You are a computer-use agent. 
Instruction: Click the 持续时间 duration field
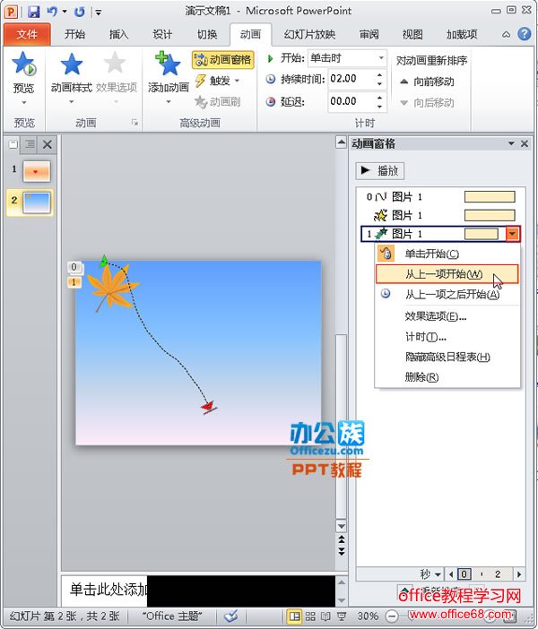351,79
